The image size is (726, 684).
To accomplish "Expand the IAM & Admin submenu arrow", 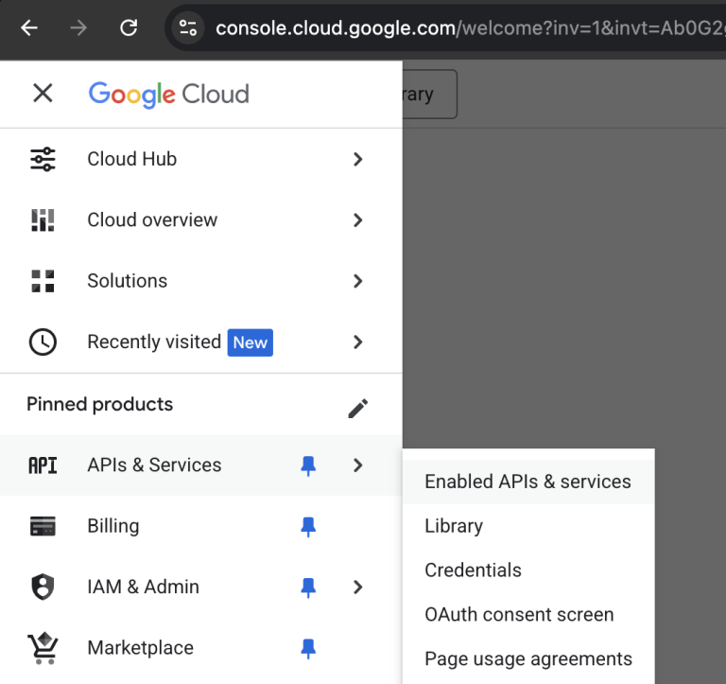I will pos(357,587).
